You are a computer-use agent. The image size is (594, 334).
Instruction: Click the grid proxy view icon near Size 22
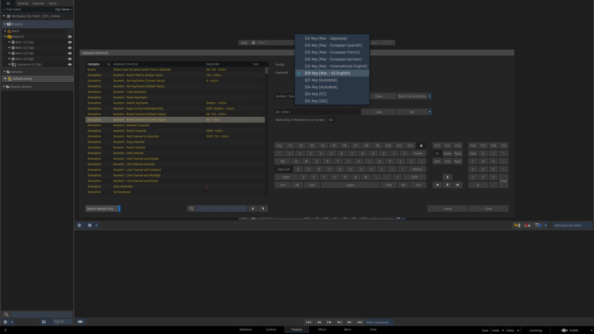44,322
